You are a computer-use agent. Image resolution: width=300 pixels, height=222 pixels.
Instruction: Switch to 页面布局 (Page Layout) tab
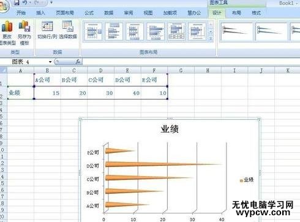click(65, 13)
